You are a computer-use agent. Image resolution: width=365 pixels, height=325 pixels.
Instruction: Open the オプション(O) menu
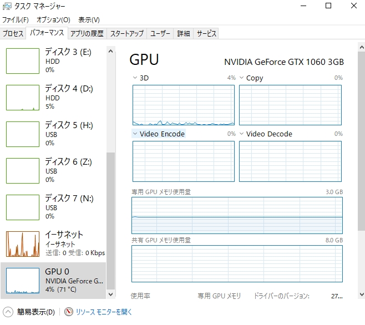click(x=53, y=20)
